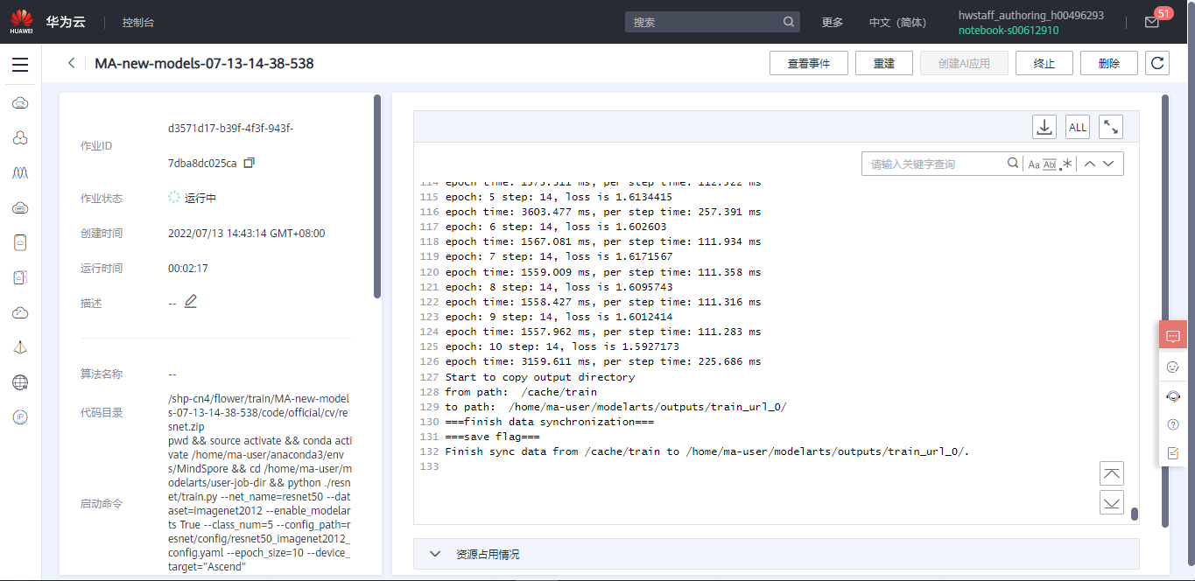The height and width of the screenshot is (581, 1195).
Task: Click the 删除 button
Action: pyautogui.click(x=1109, y=63)
